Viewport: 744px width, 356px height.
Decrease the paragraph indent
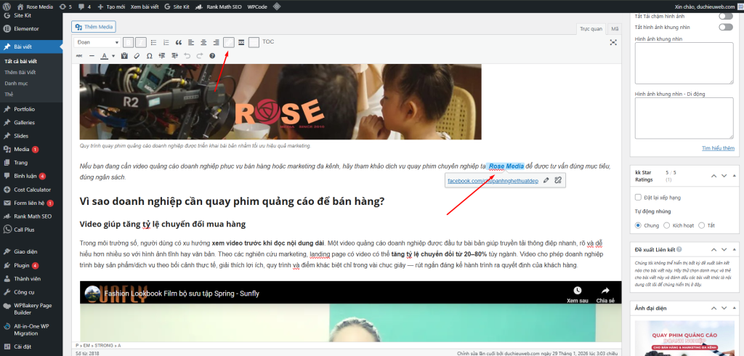tap(162, 55)
